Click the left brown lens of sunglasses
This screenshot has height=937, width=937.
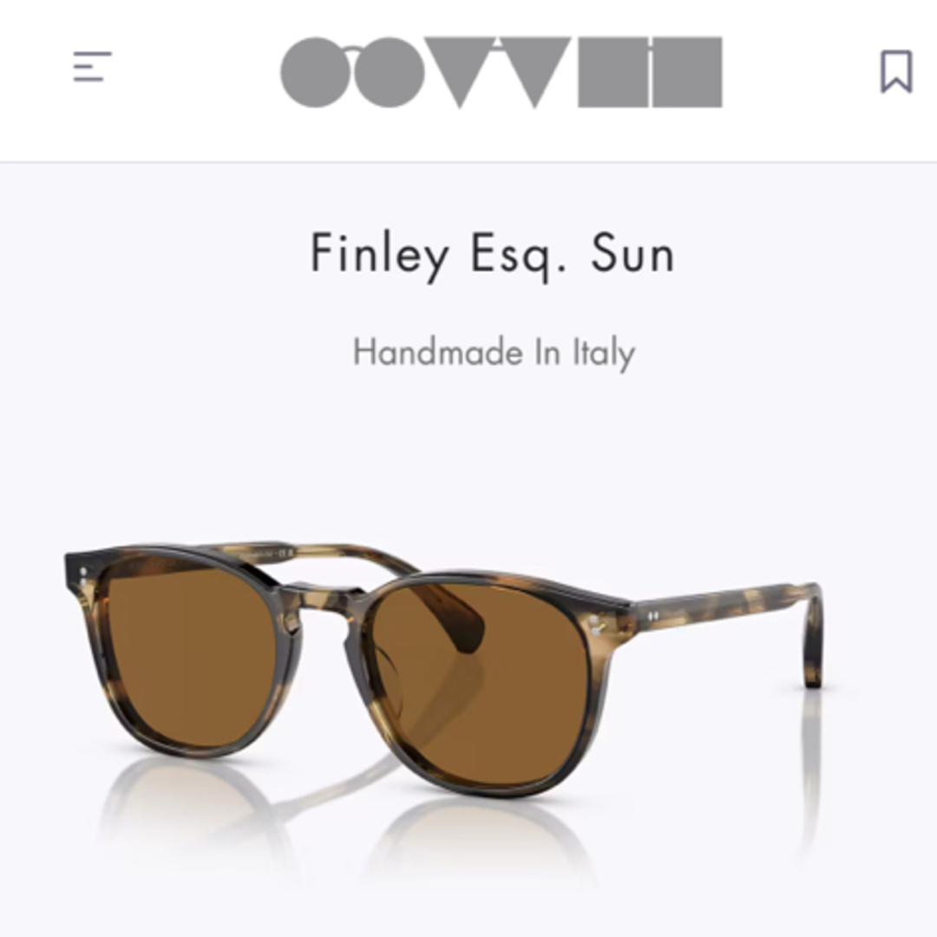pos(191,658)
